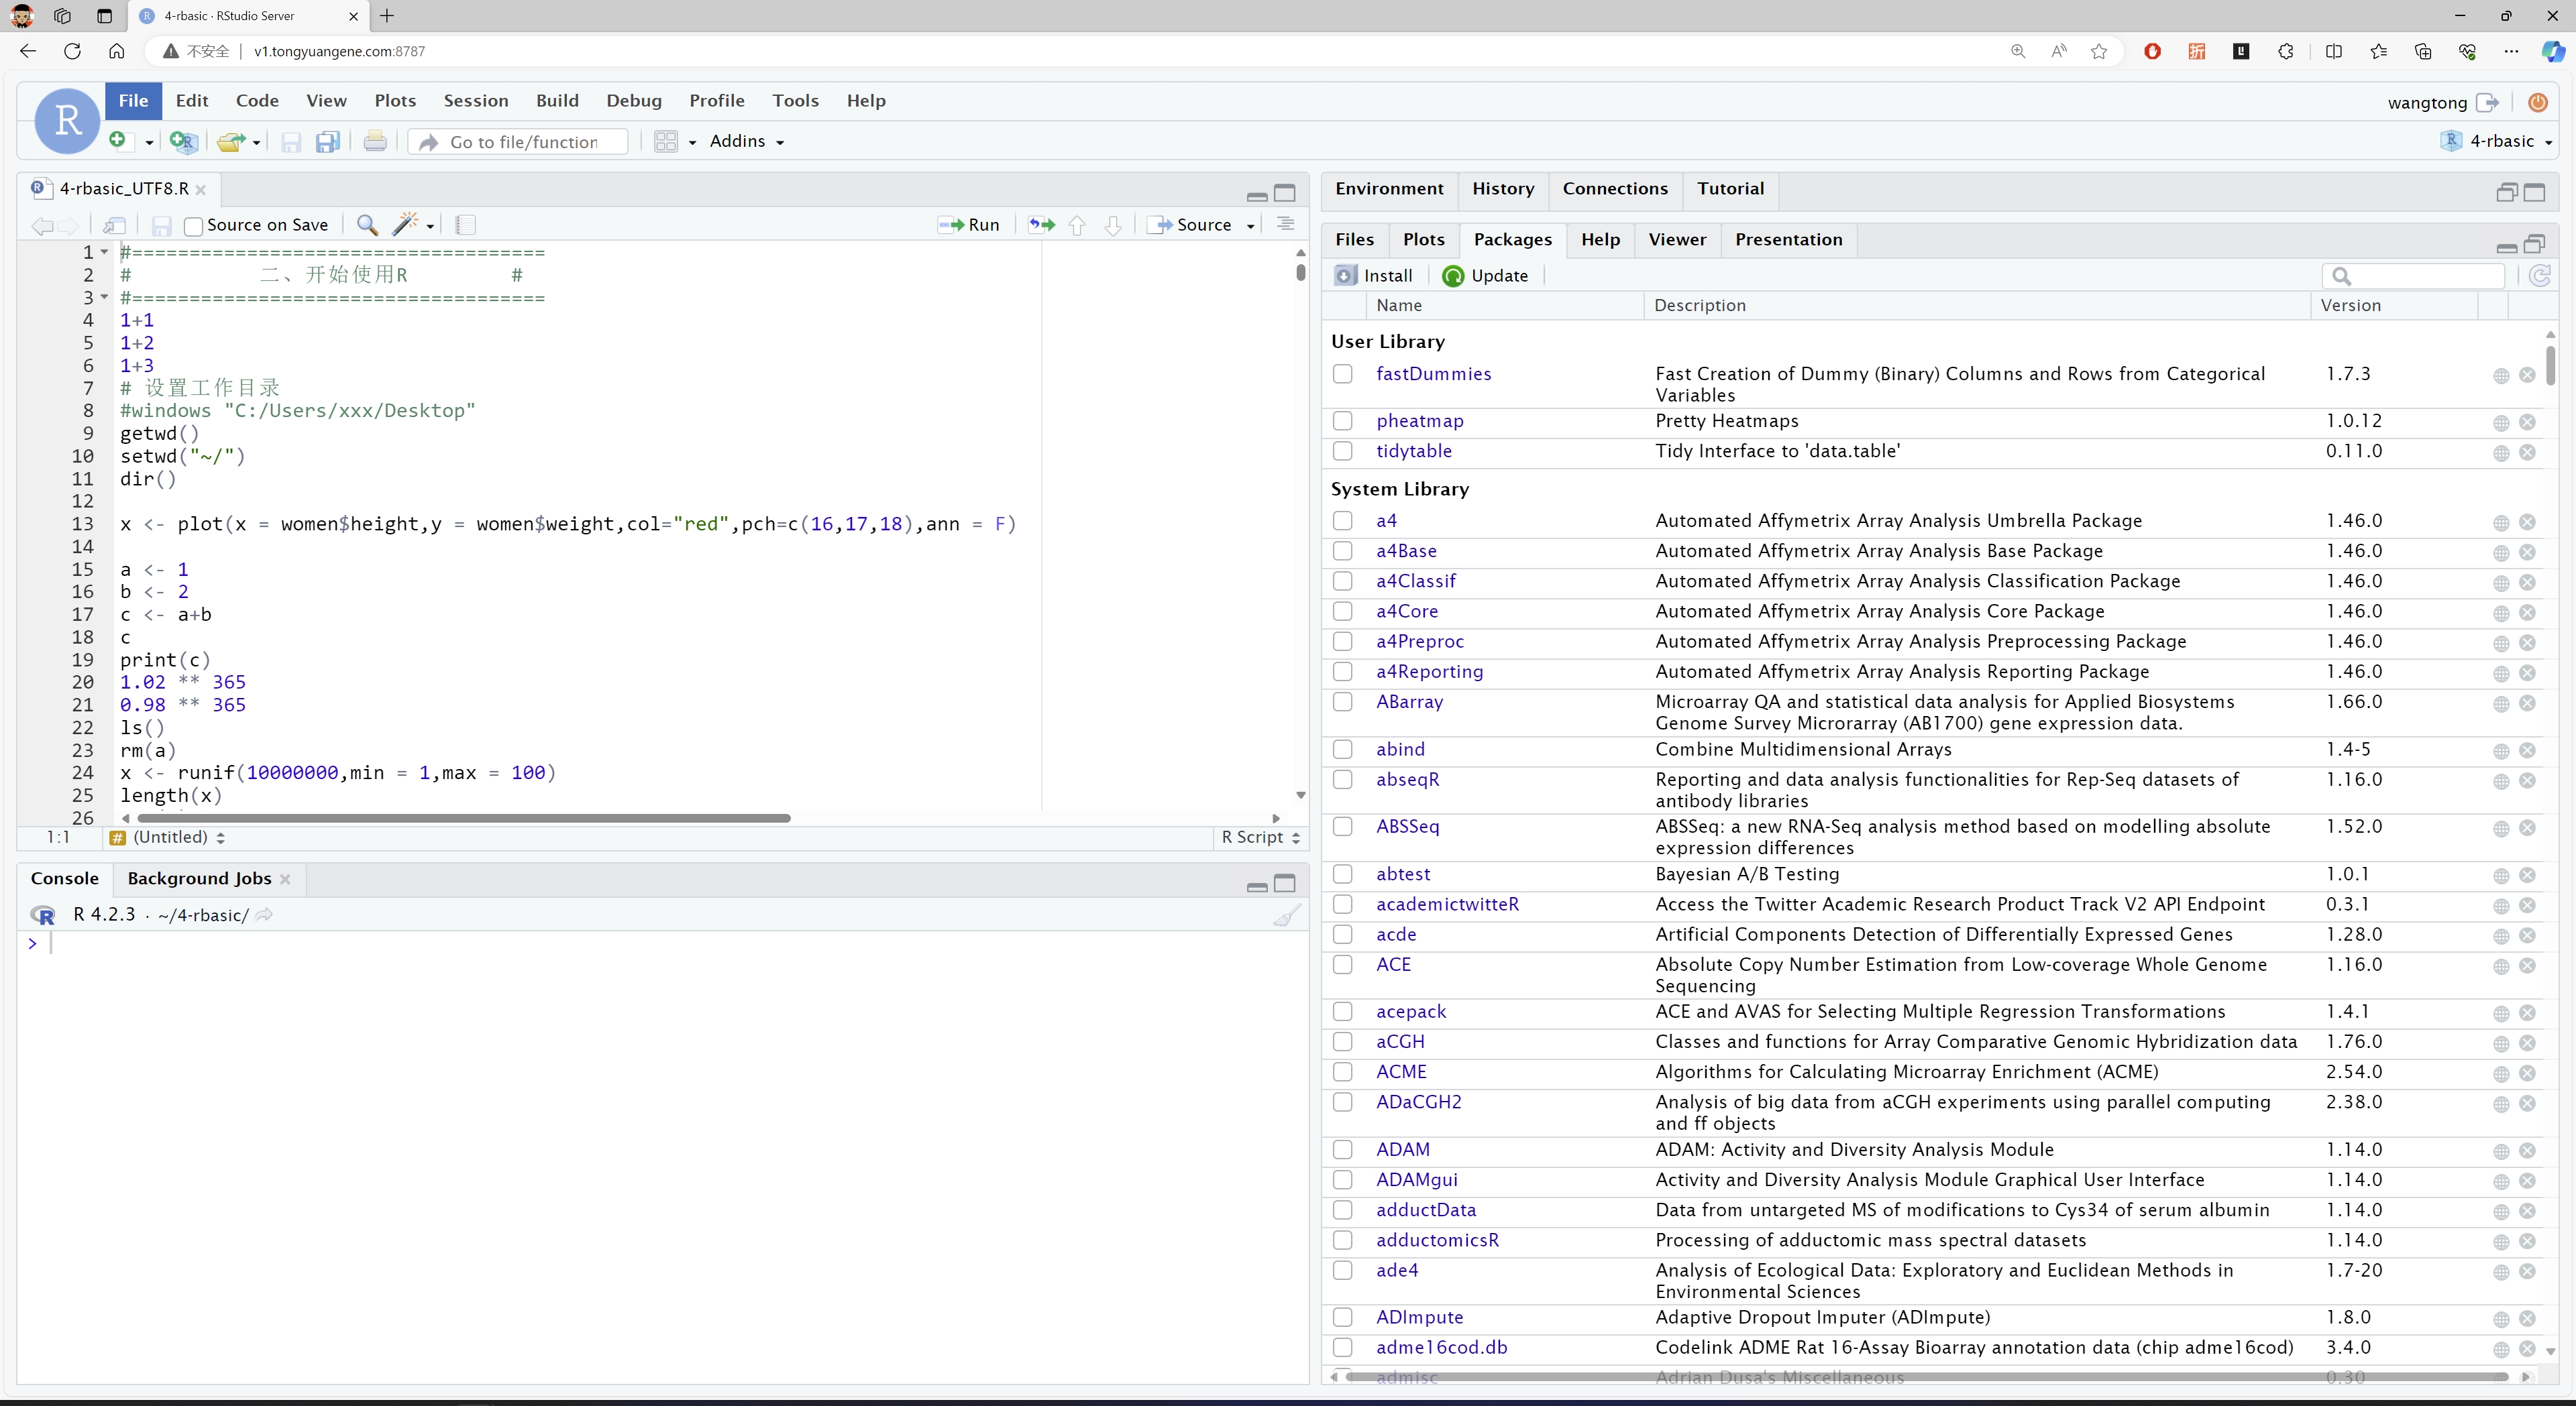
Task: Collapse the code fold at line 1
Action: point(104,252)
